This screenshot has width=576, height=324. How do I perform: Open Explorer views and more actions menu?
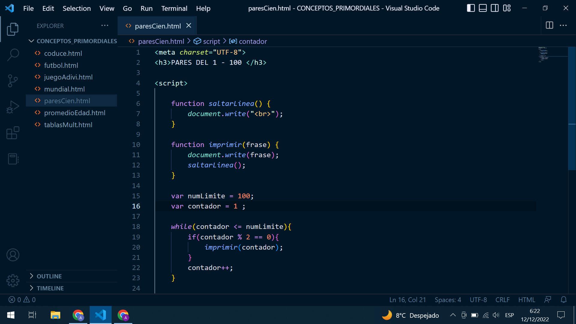pyautogui.click(x=105, y=26)
